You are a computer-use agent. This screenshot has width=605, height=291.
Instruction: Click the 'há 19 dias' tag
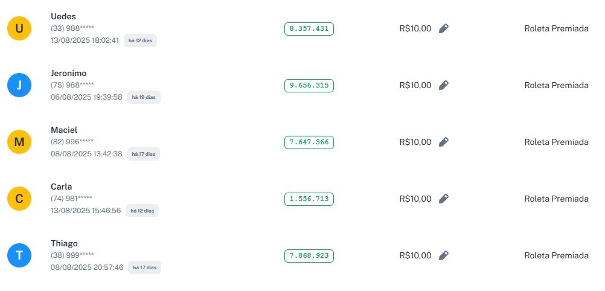click(144, 97)
